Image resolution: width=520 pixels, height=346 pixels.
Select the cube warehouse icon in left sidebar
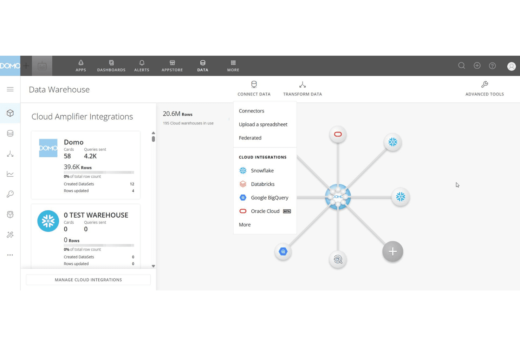click(x=10, y=113)
